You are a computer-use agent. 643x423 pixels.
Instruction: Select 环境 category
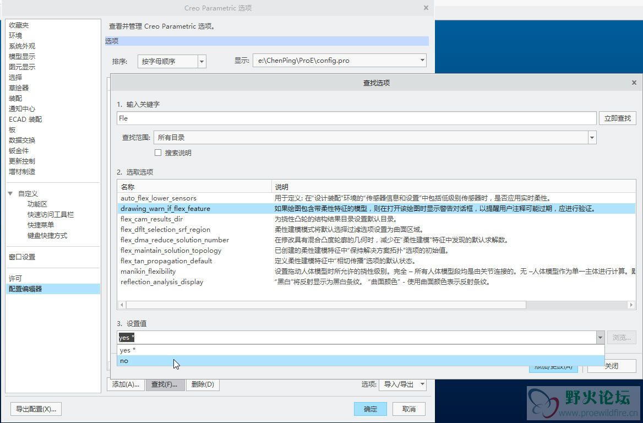click(15, 36)
